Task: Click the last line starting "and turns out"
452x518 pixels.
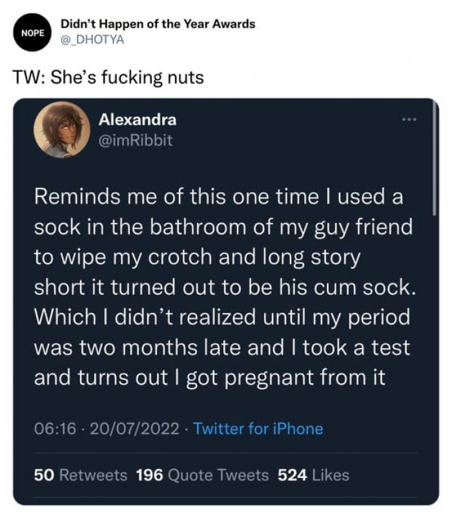Action: 209,378
